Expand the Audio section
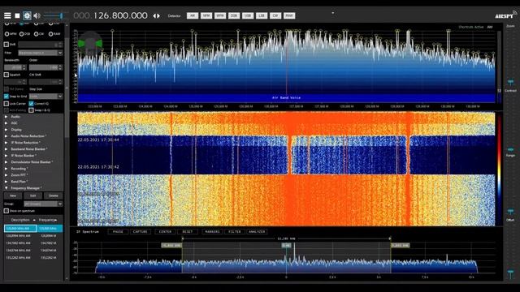 [x=15, y=117]
